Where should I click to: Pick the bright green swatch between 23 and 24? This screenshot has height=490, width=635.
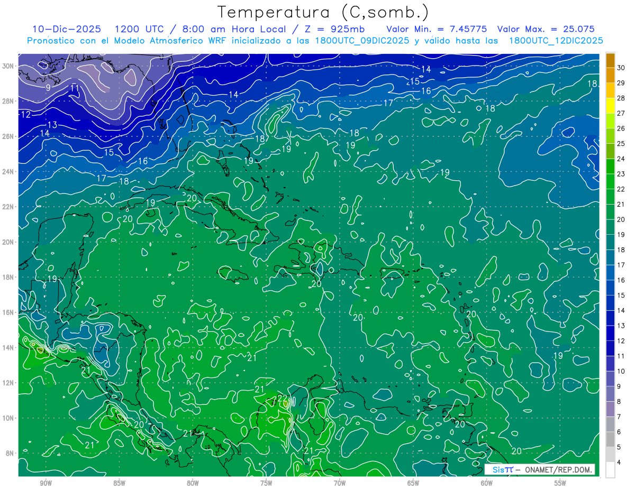coord(611,167)
